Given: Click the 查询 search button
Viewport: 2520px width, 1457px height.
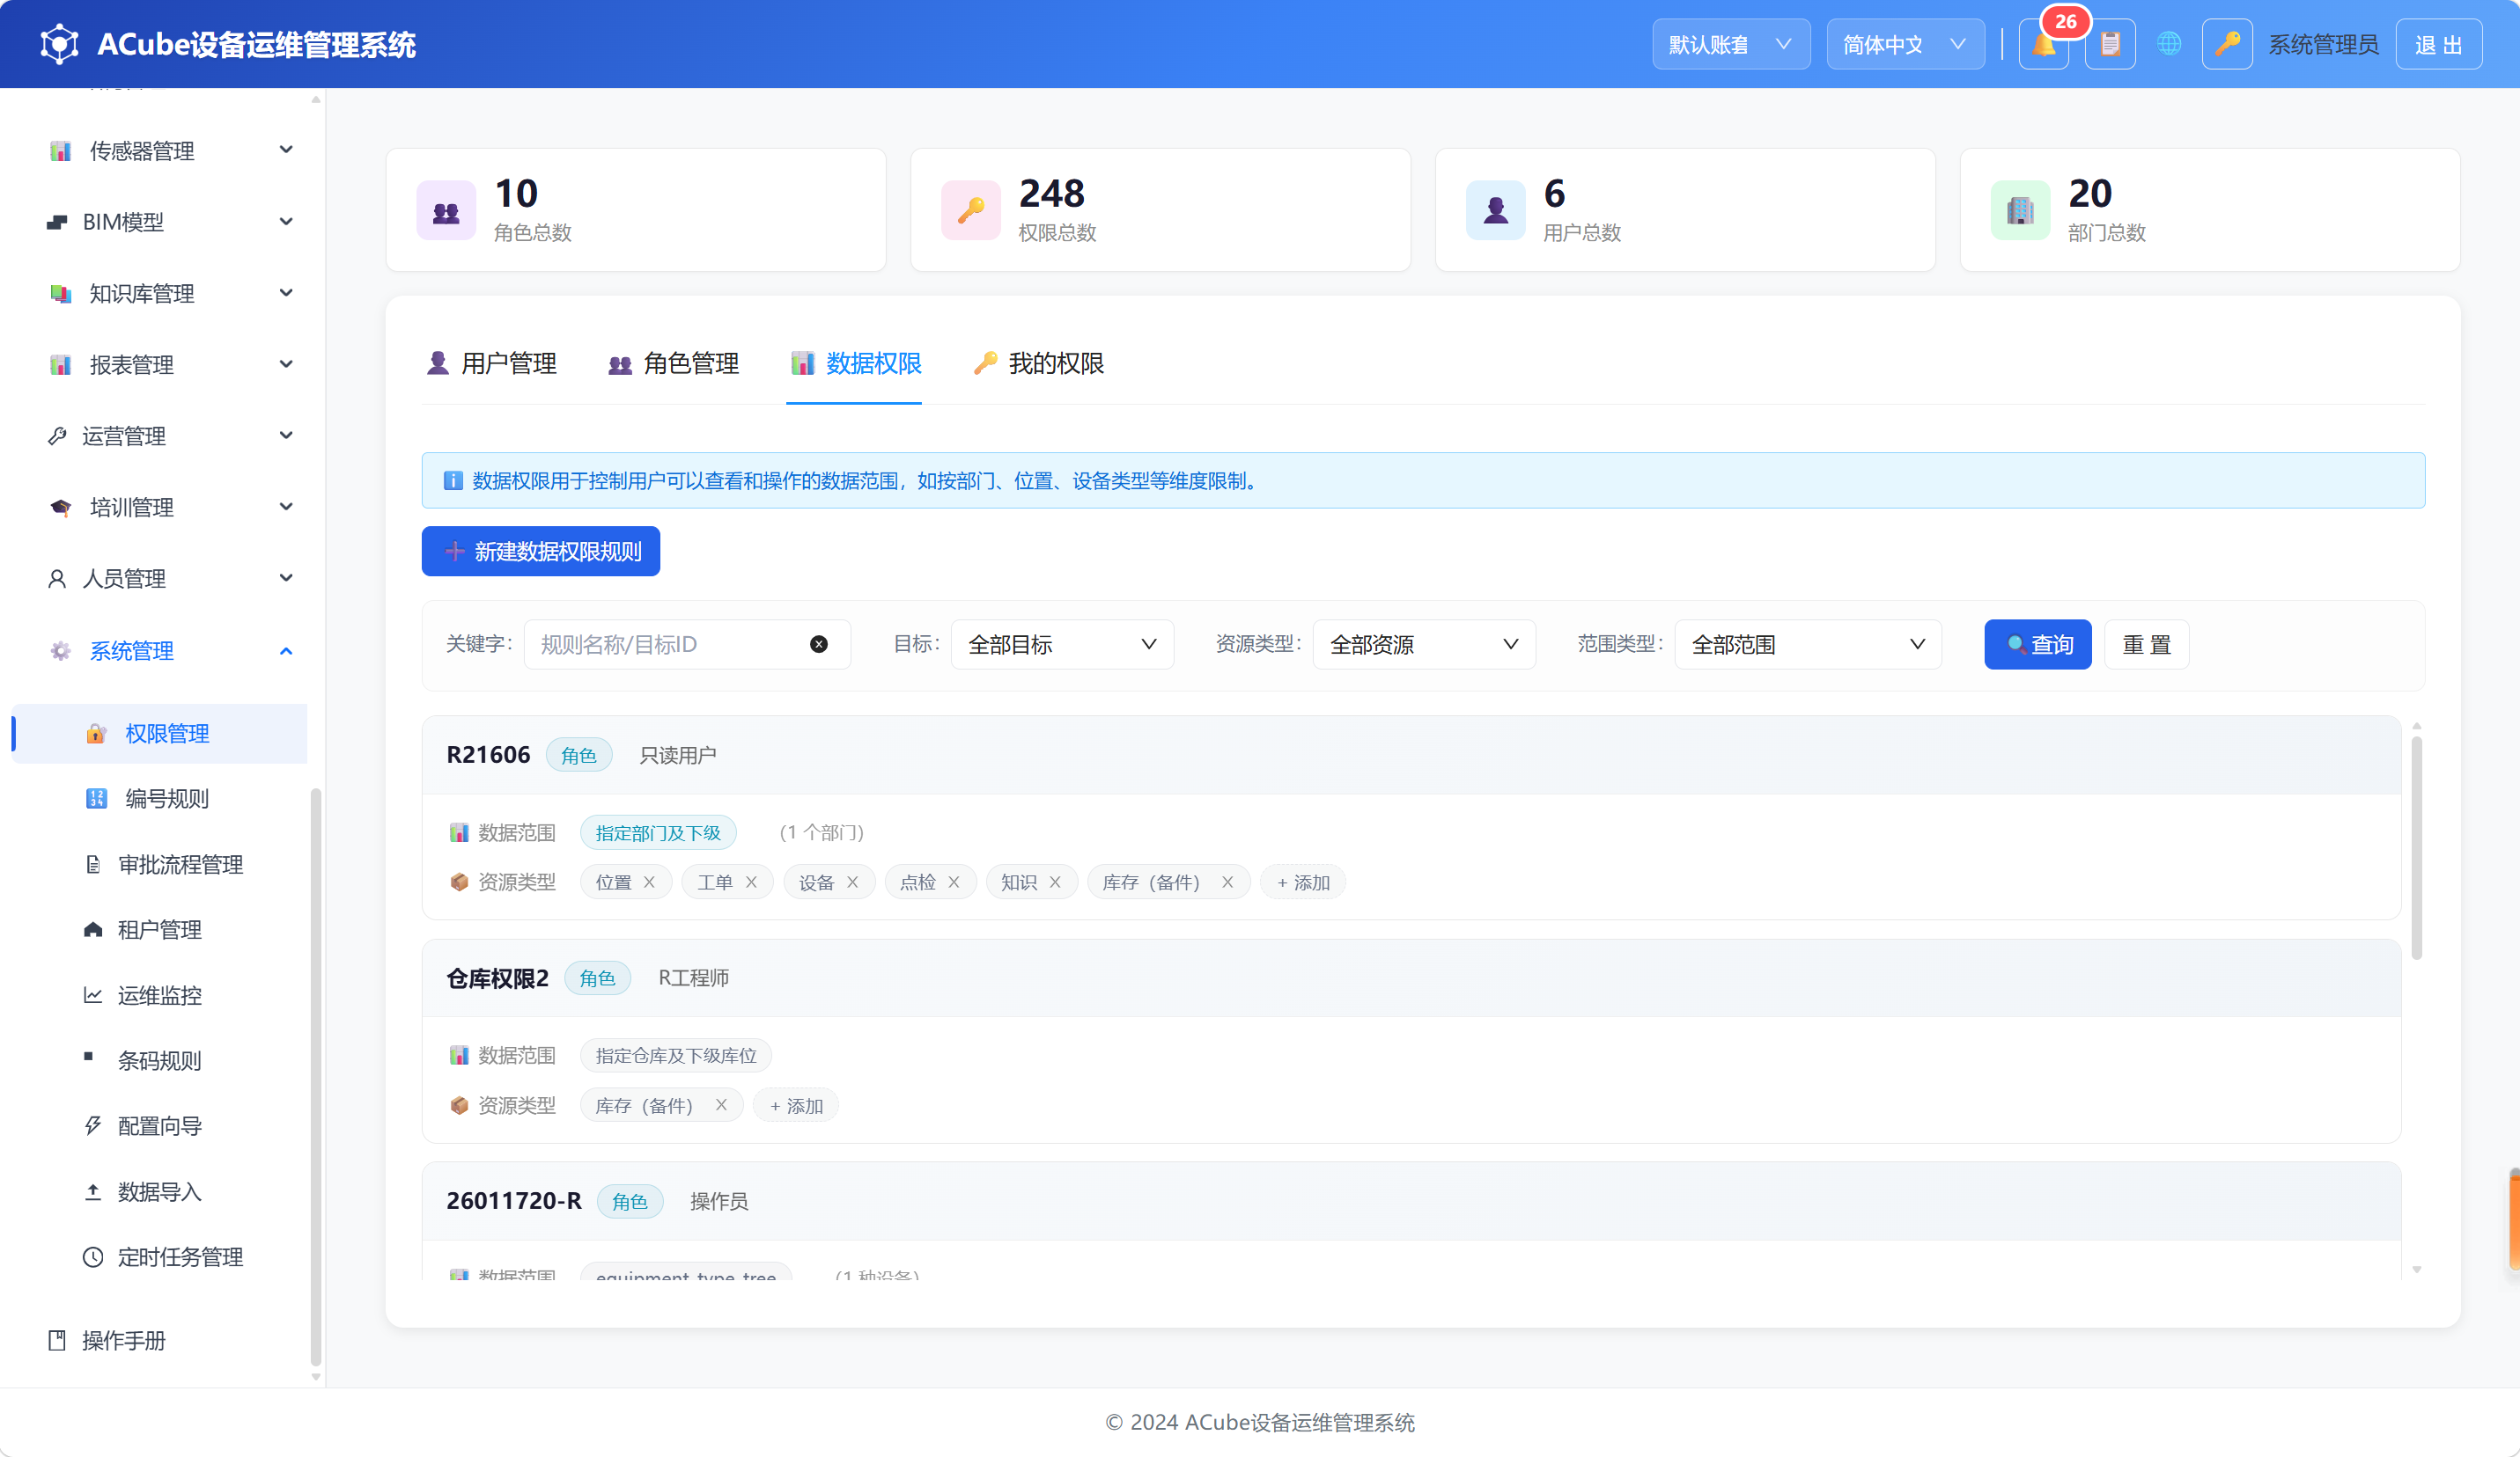Looking at the screenshot, I should tap(2038, 645).
